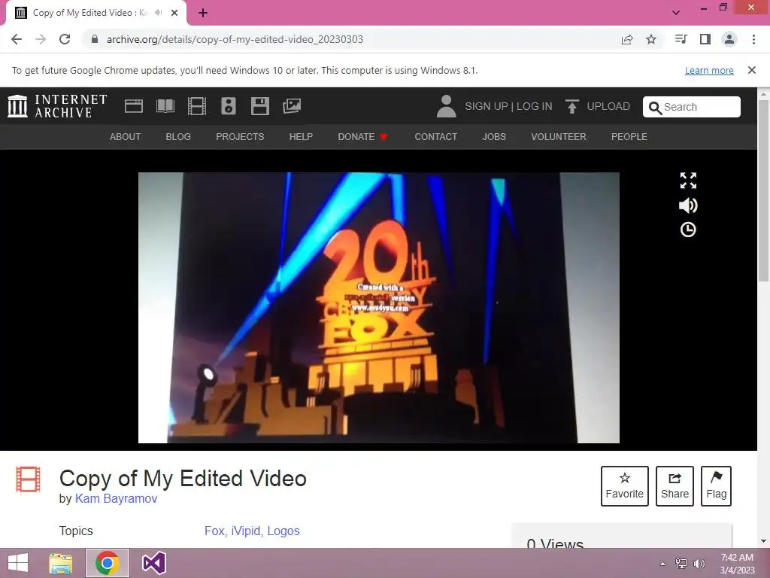Viewport: 770px width, 578px height.
Task: Open the HELP menu item
Action: pos(301,137)
